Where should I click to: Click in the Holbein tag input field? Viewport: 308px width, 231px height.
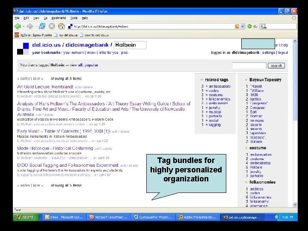click(x=130, y=45)
